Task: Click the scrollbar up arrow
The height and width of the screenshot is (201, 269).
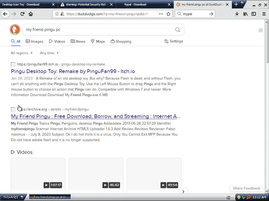Action: click(267, 22)
